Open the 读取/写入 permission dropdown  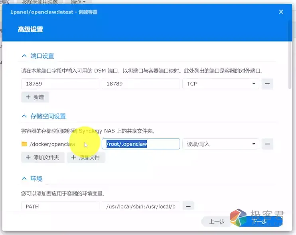coord(221,144)
